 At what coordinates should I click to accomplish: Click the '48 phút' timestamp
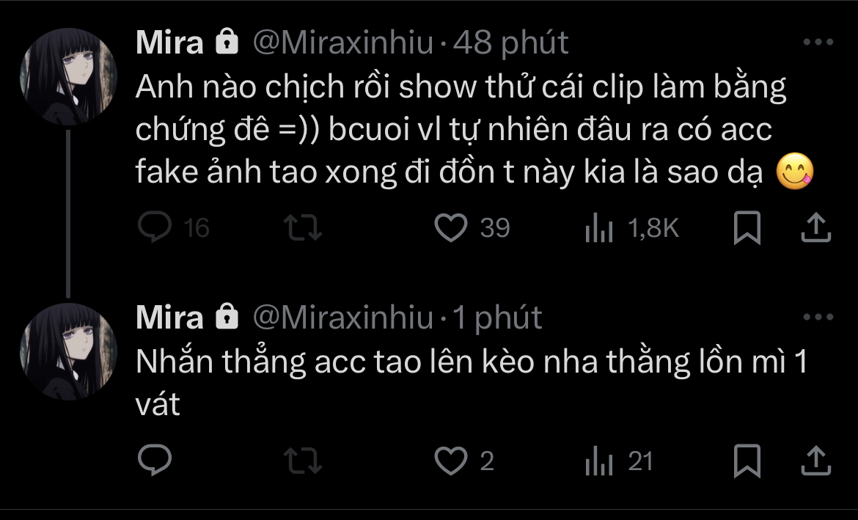click(x=510, y=44)
